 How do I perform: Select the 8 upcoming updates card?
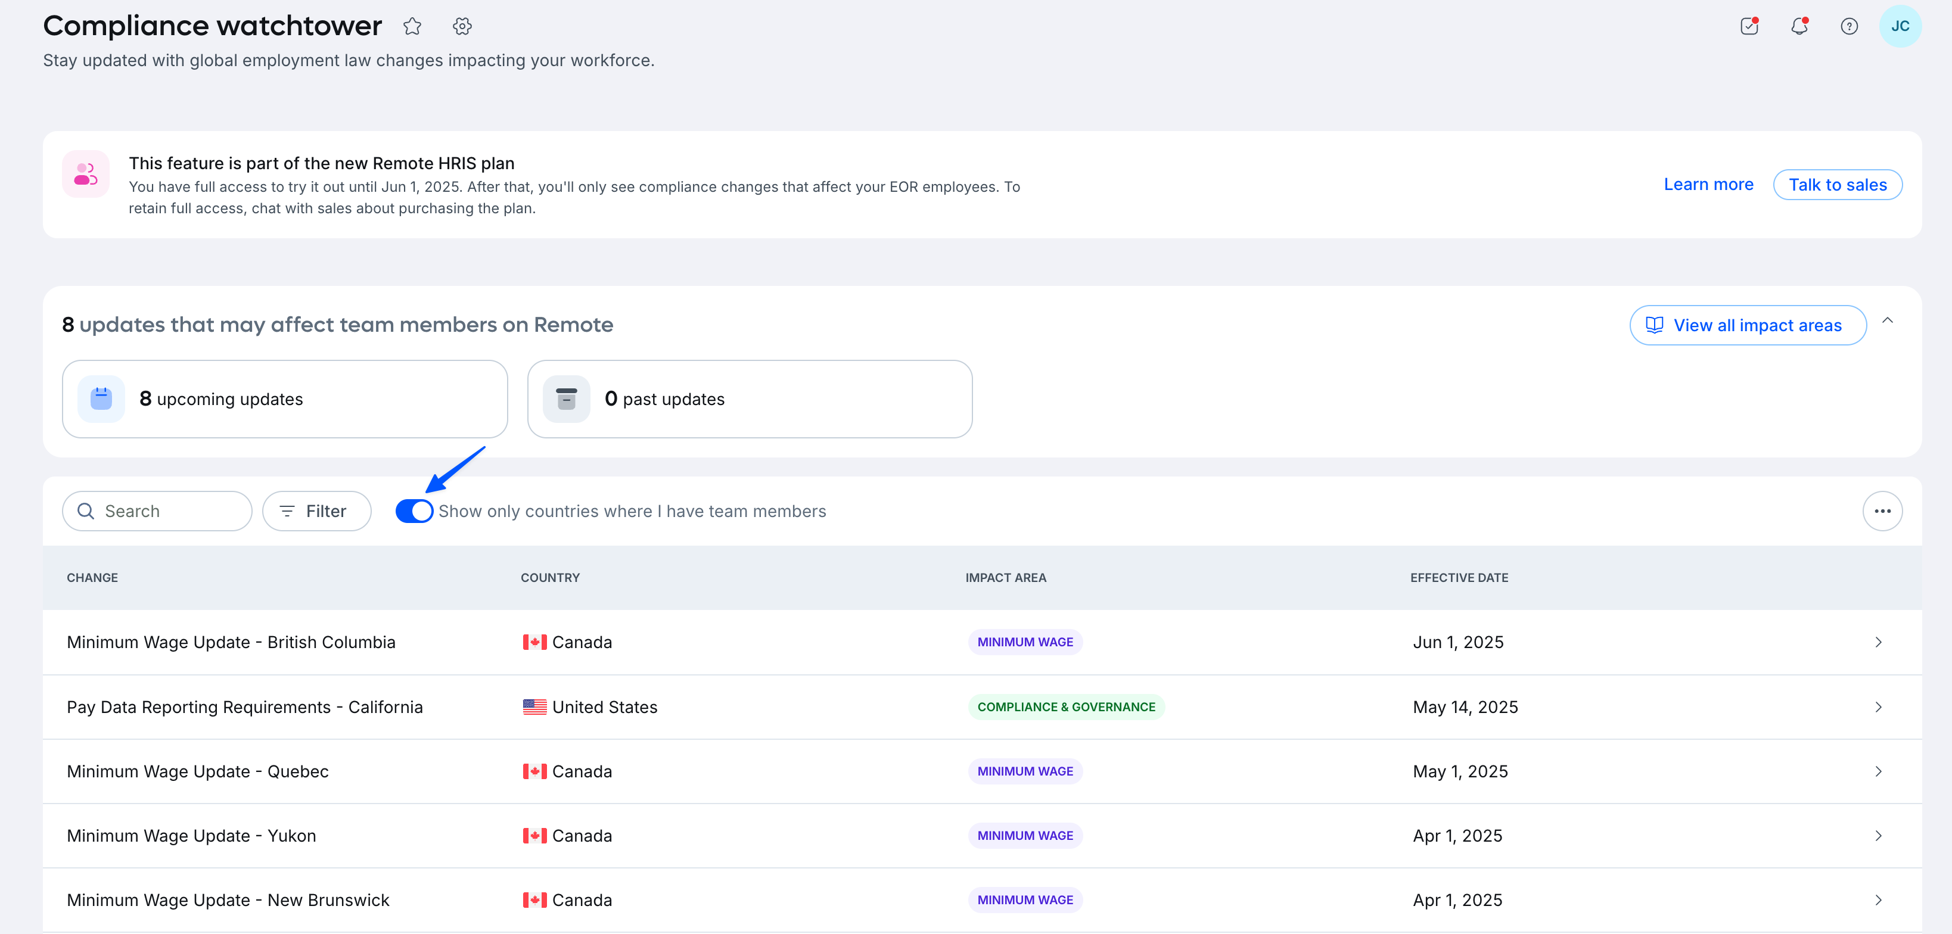285,399
